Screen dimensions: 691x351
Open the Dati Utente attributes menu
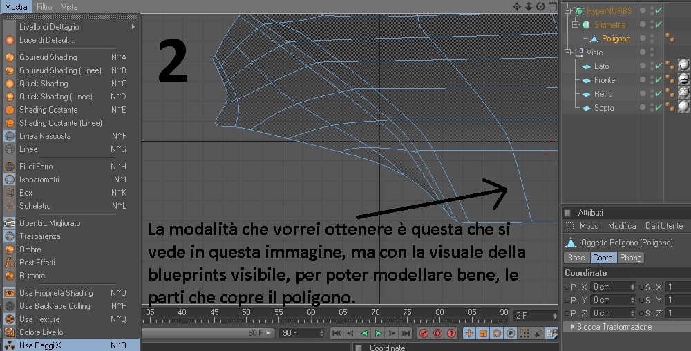663,226
